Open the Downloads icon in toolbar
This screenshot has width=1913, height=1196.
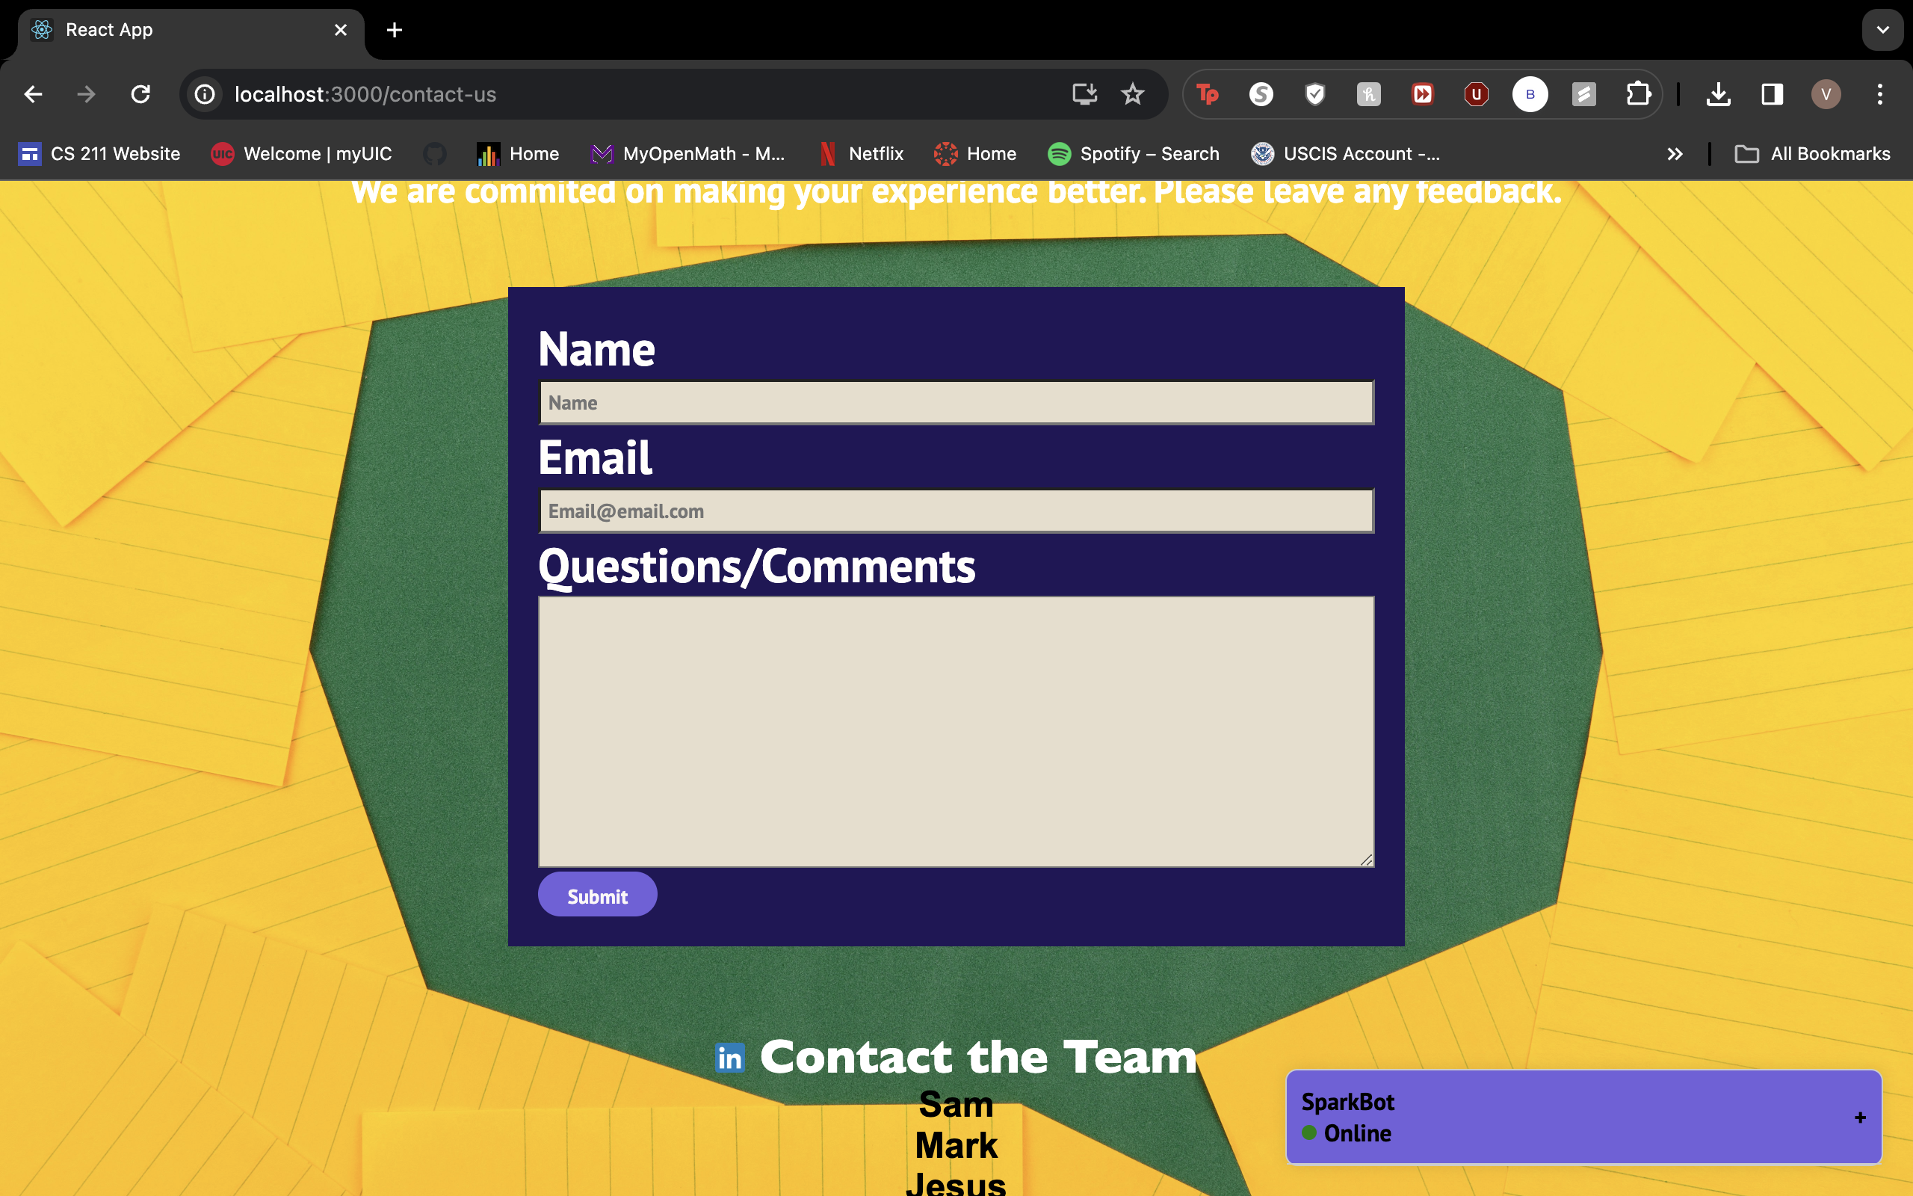(1718, 94)
